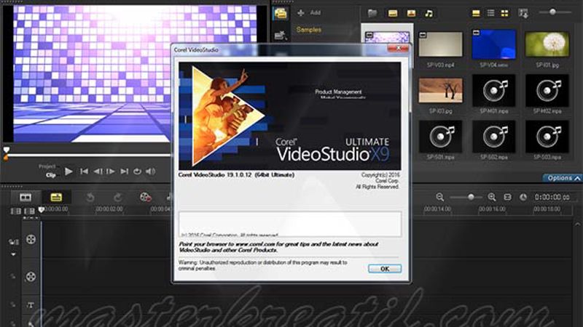Viewport: 583px width, 327px height.
Task: Toggle library titles view
Action: click(476, 14)
